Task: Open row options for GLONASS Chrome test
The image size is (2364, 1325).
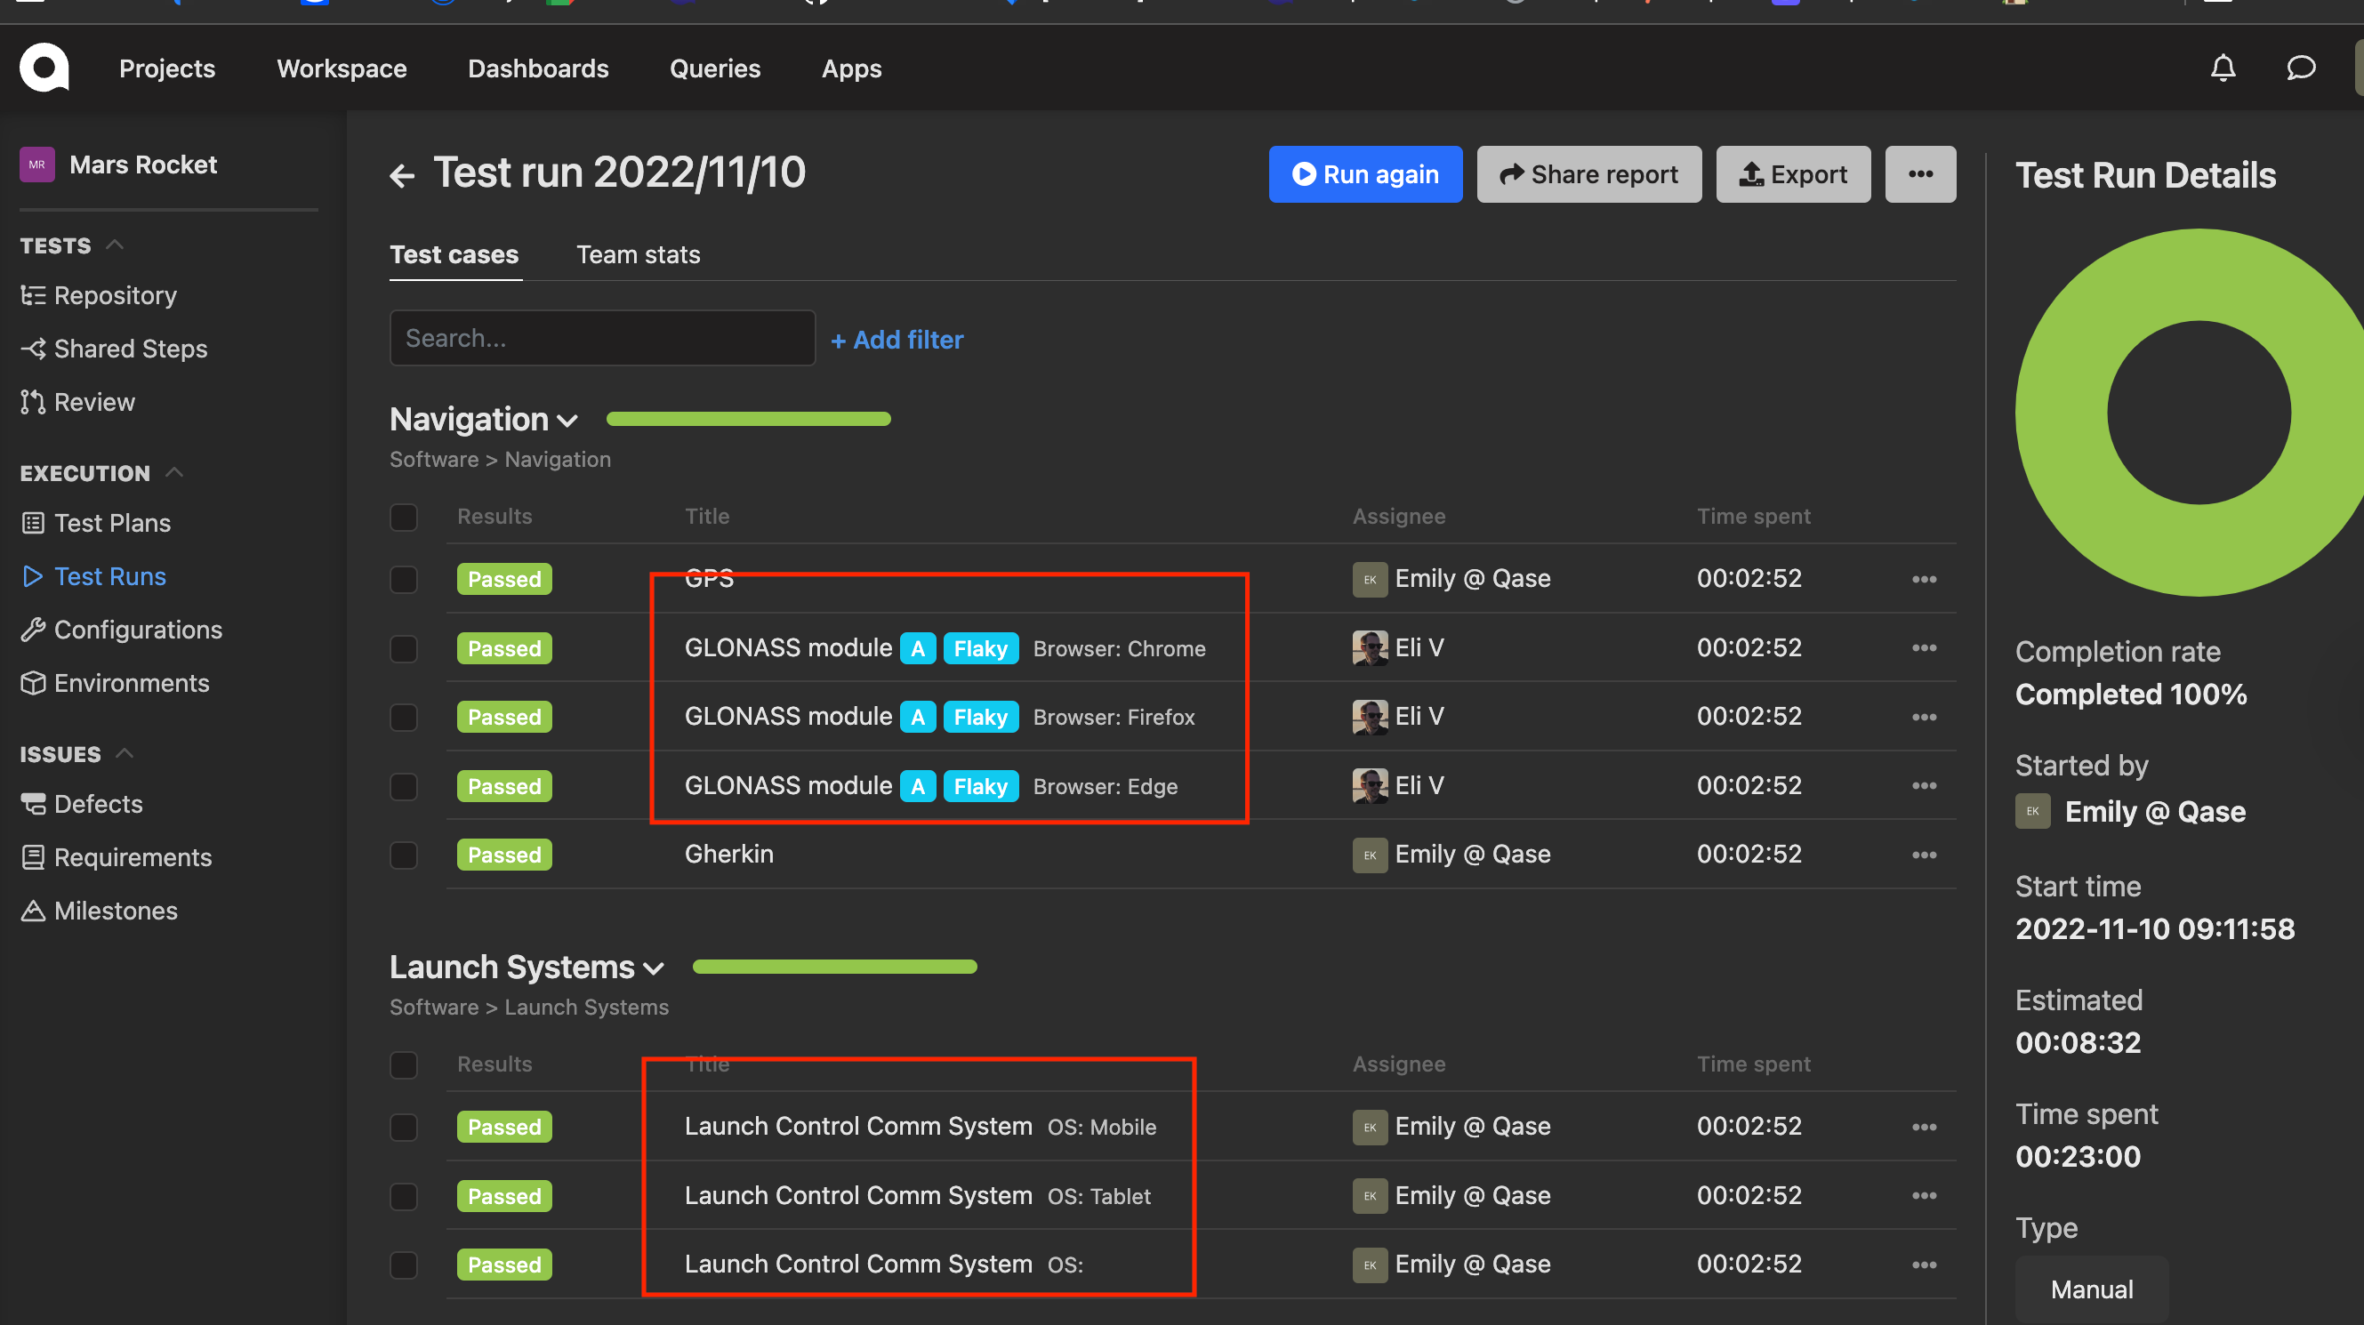Action: [x=1925, y=647]
